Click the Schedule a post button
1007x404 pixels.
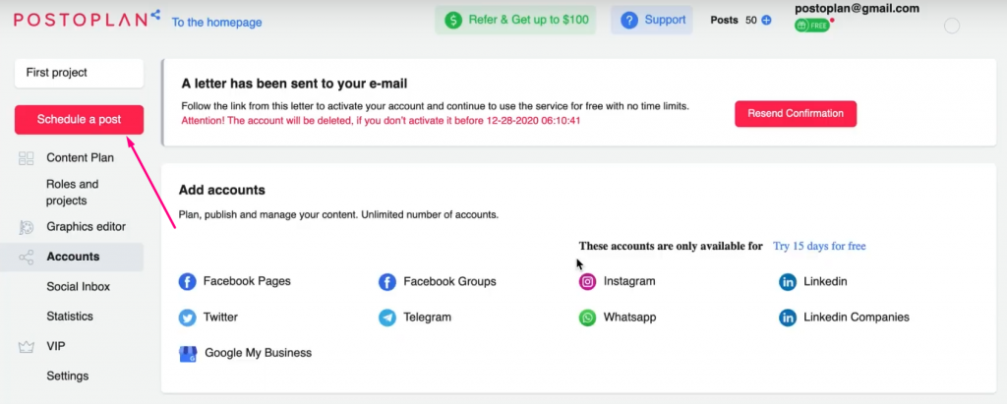point(79,120)
